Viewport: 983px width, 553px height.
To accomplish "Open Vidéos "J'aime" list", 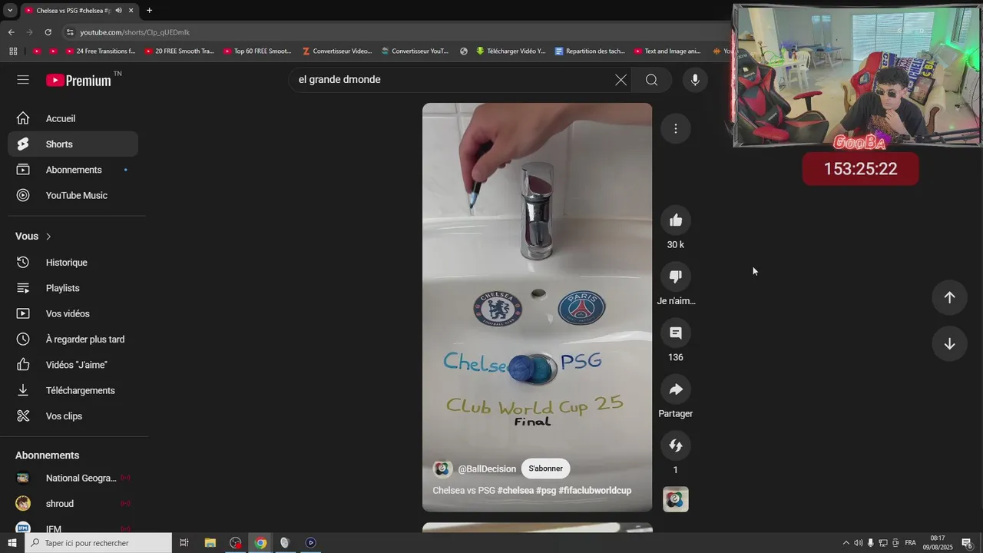I will coord(73,365).
